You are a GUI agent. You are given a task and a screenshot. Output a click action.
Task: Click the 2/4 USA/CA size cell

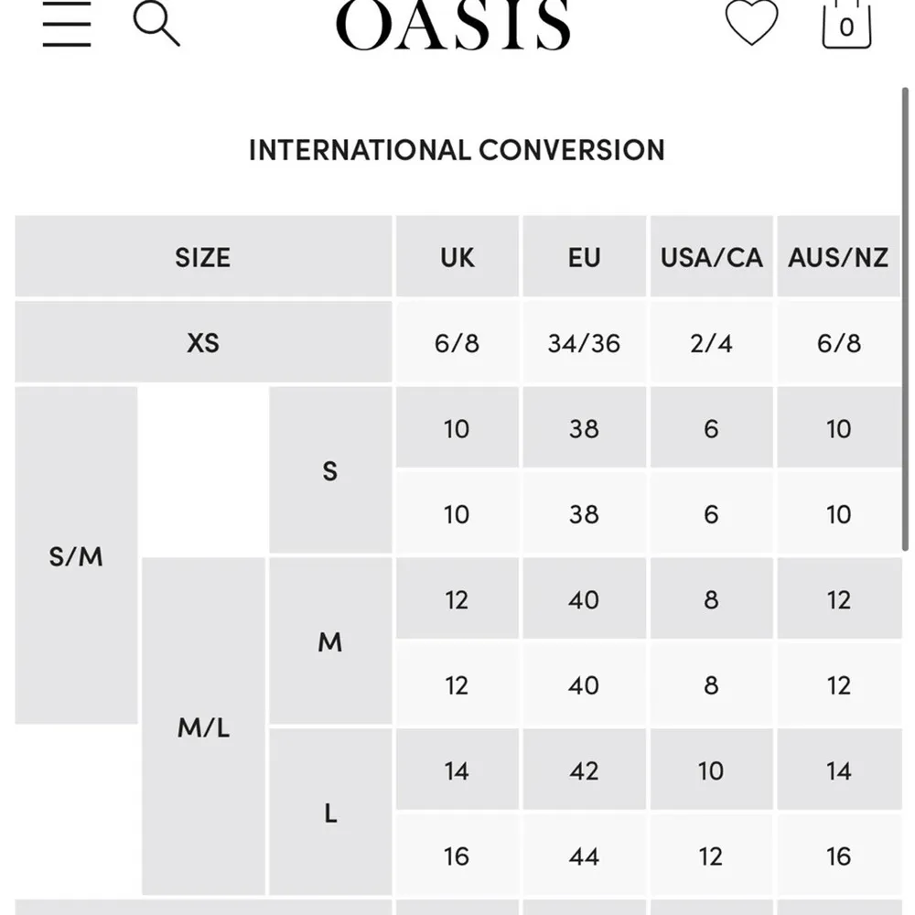[x=711, y=343]
